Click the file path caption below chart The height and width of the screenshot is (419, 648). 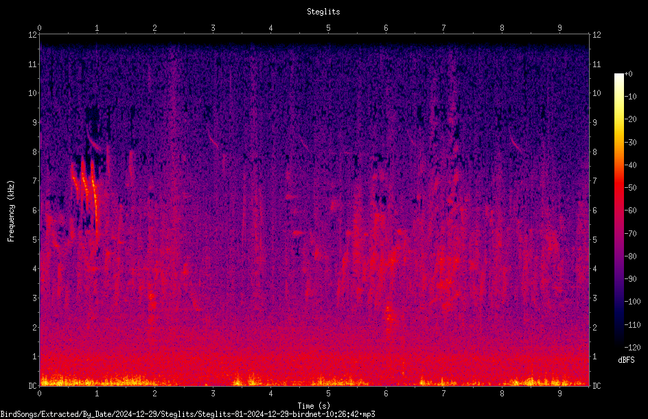tap(187, 414)
